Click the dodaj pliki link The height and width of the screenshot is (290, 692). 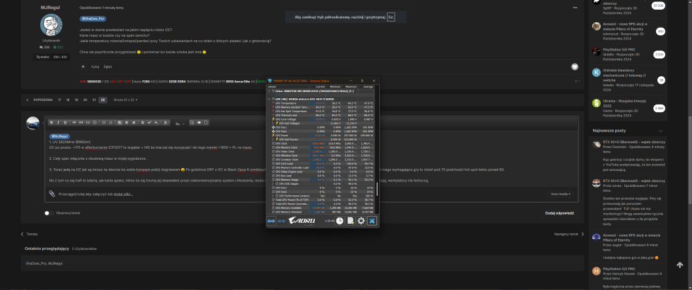[123, 194]
